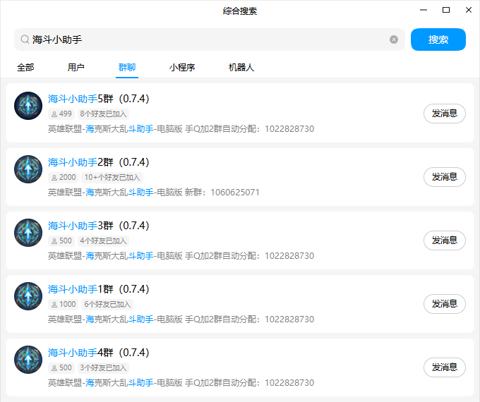The height and width of the screenshot is (402, 480).
Task: Maximize the 综合搜索 window
Action: pyautogui.click(x=446, y=10)
